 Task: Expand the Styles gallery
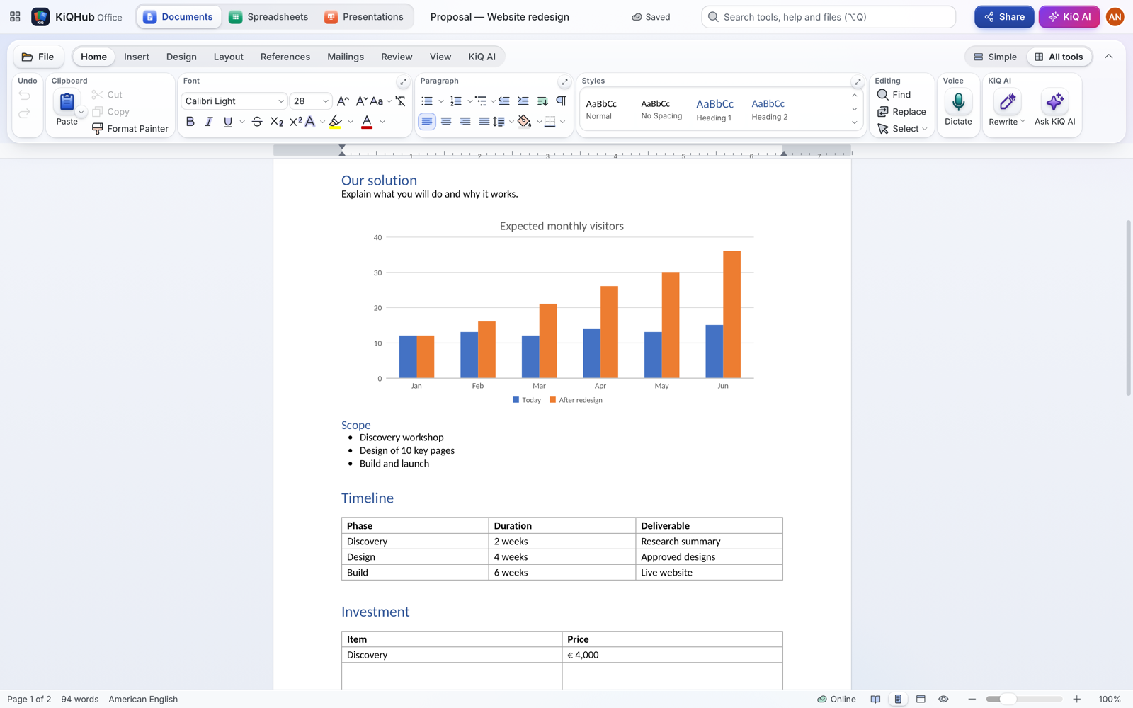(x=854, y=122)
